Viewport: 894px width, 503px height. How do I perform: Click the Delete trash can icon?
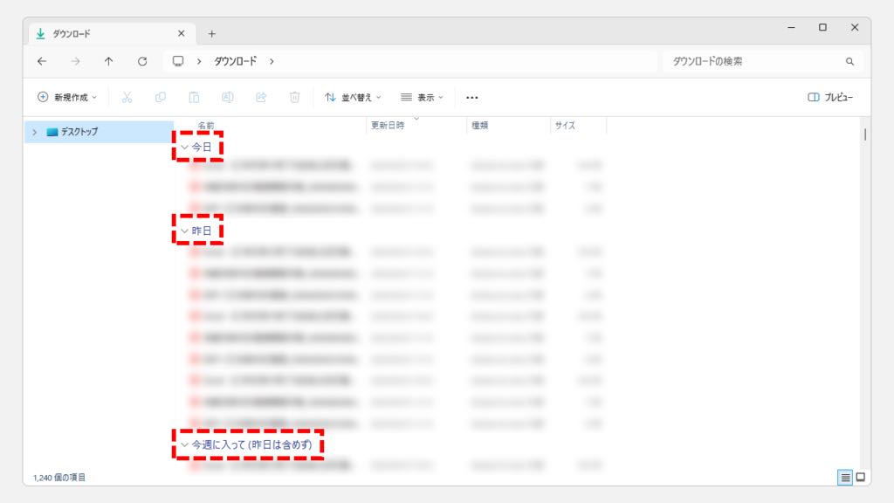pyautogui.click(x=295, y=98)
